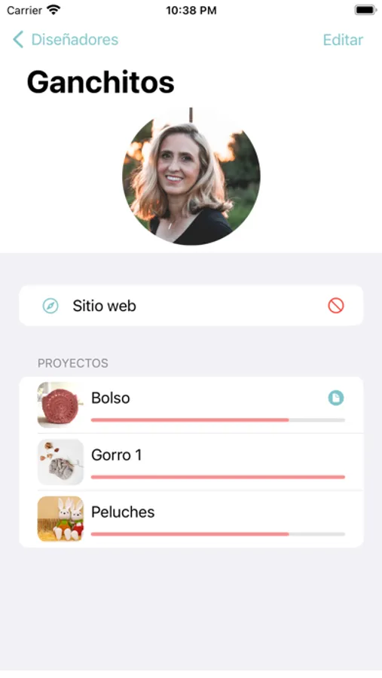Tap the document icon on Bolso
Image resolution: width=382 pixels, height=678 pixels.
[x=336, y=398]
